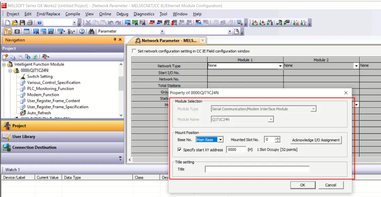Select PLC_Monitoring_Function tree item
The width and height of the screenshot is (381, 197).
(x=50, y=88)
